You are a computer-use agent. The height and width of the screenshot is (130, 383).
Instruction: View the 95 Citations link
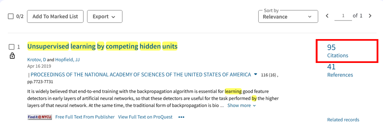337,51
